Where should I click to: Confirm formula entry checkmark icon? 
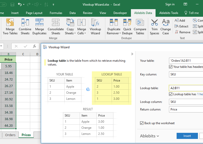coord(25,46)
